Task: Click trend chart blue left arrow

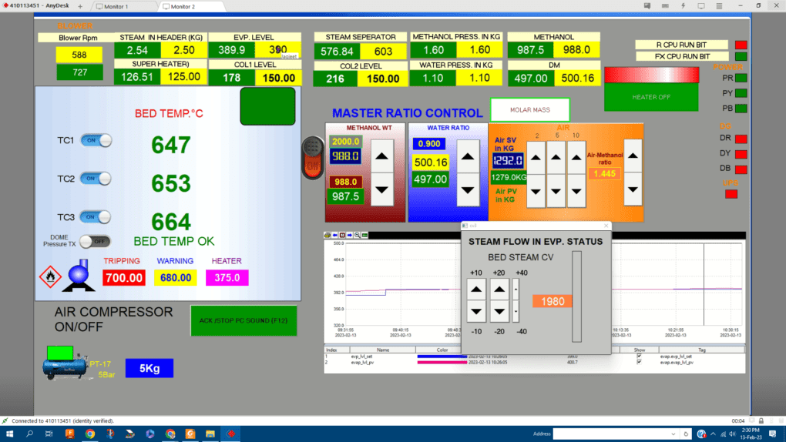Action: coord(335,235)
